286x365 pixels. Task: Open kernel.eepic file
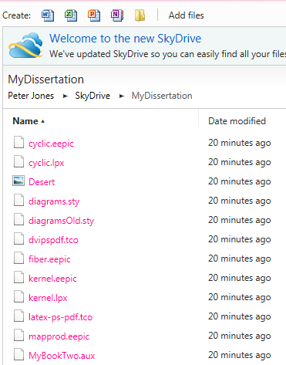click(52, 279)
